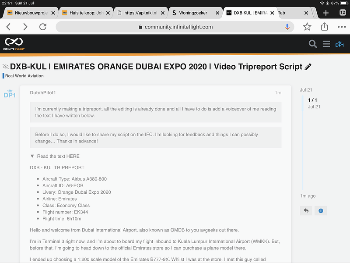This screenshot has height=263, width=350.
Task: Click the 1 / 1 post counter
Action: tap(312, 100)
